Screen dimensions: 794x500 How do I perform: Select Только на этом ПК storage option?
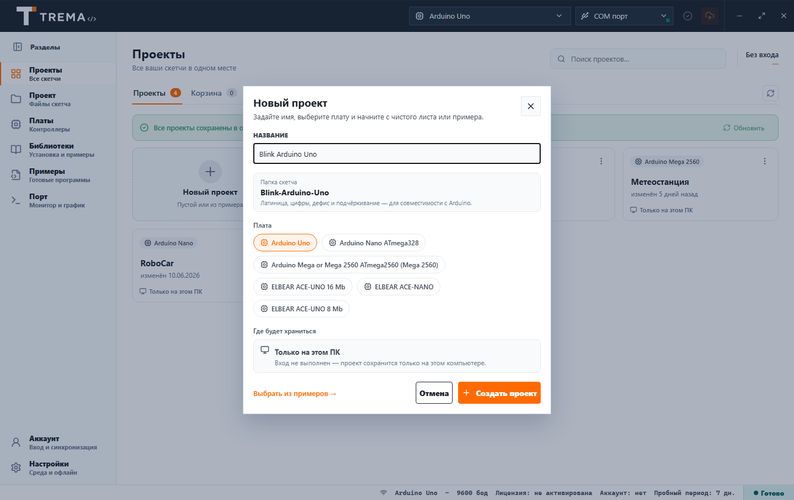397,356
